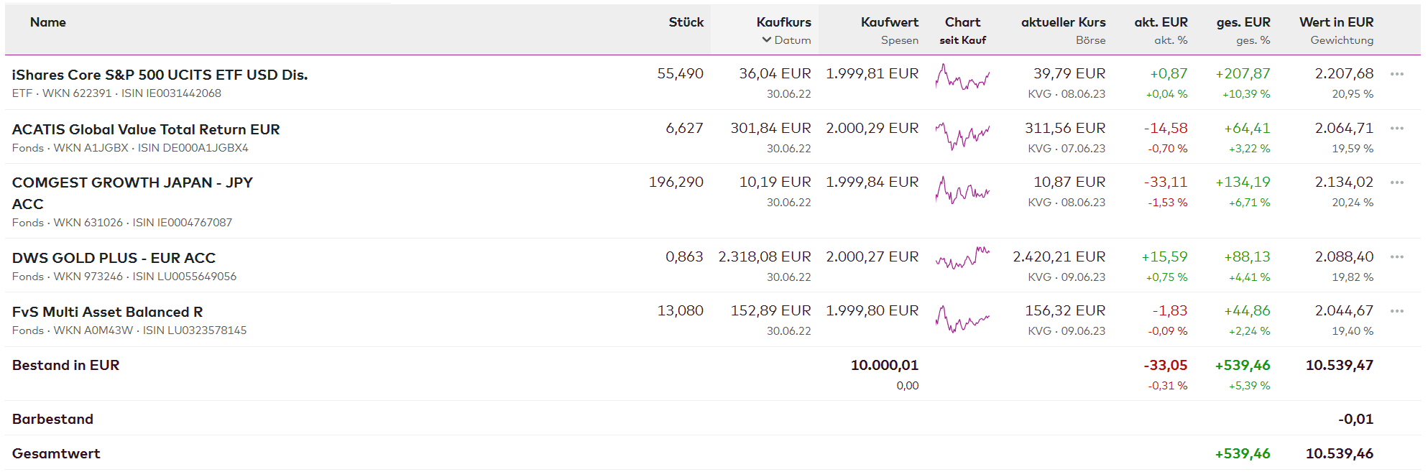
Task: Open ACATIS Global Value Total Return link
Action: (x=146, y=129)
